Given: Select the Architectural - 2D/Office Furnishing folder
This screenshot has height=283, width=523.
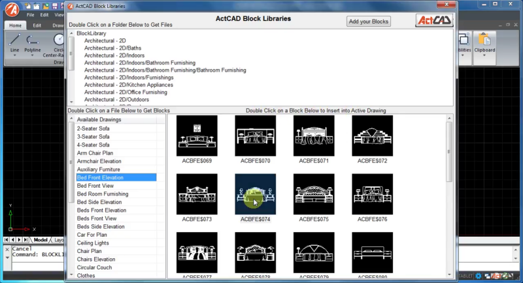Looking at the screenshot, I should coord(126,92).
